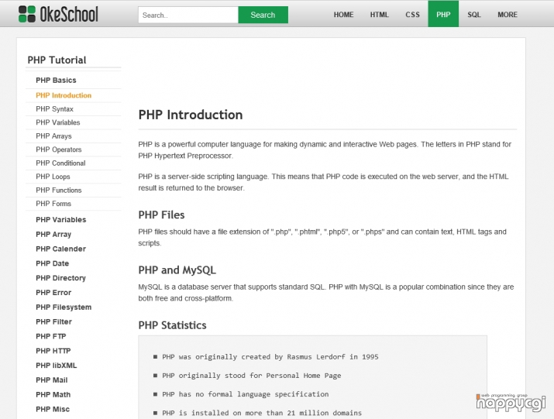554x419 pixels.
Task: Click the OkeSchool site name text
Action: 69,14
